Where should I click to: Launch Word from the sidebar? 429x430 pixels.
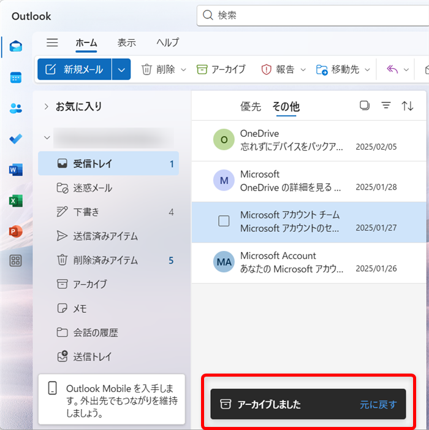pyautogui.click(x=16, y=169)
